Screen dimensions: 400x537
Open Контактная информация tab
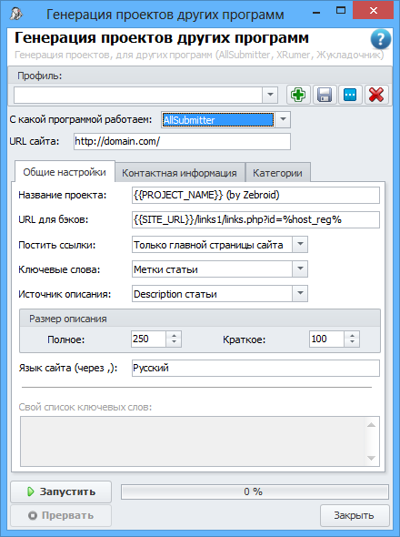(x=179, y=173)
